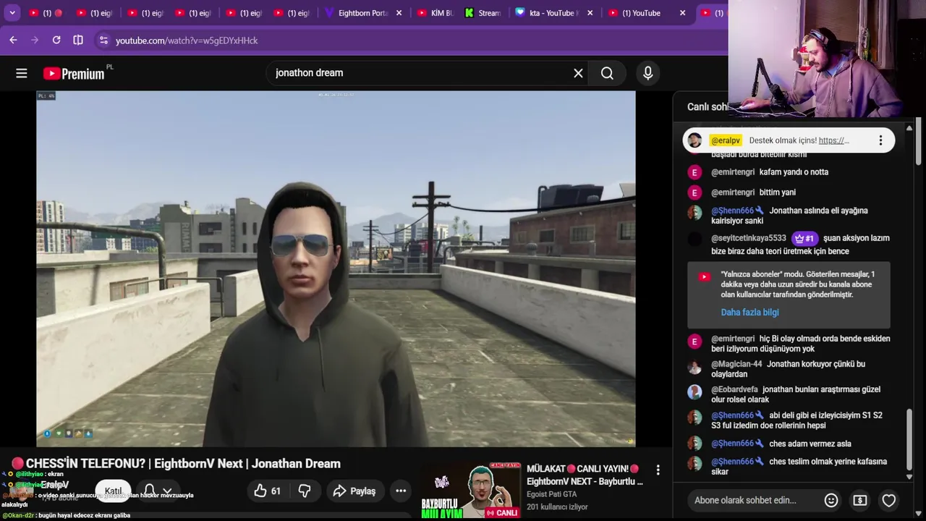Viewport: 926px width, 521px height.
Task: Click the @eralpv pinned author badge
Action: click(x=725, y=140)
